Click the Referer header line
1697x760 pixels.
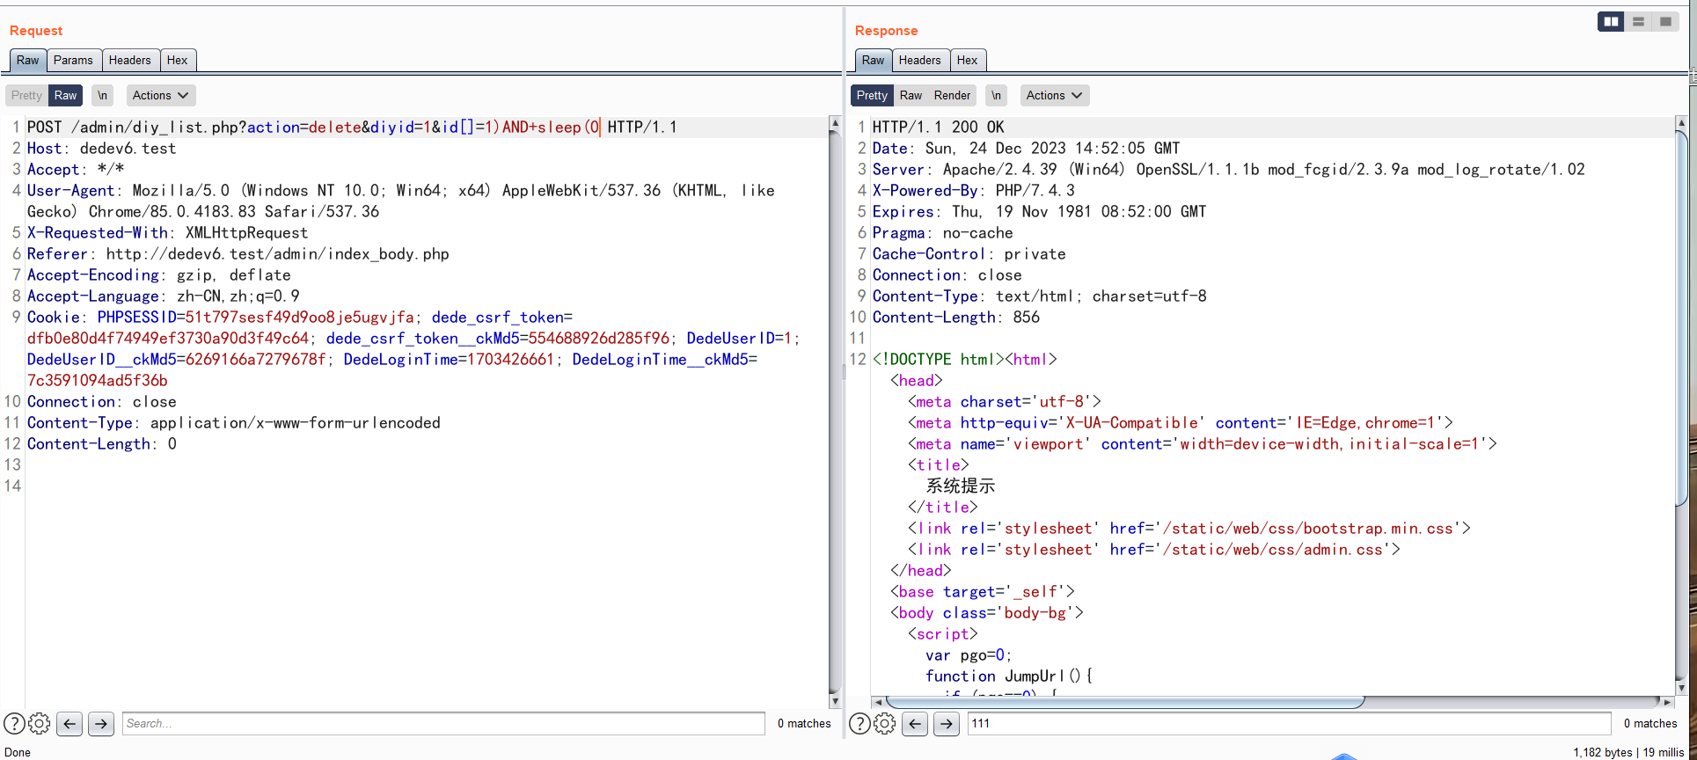pyautogui.click(x=238, y=254)
